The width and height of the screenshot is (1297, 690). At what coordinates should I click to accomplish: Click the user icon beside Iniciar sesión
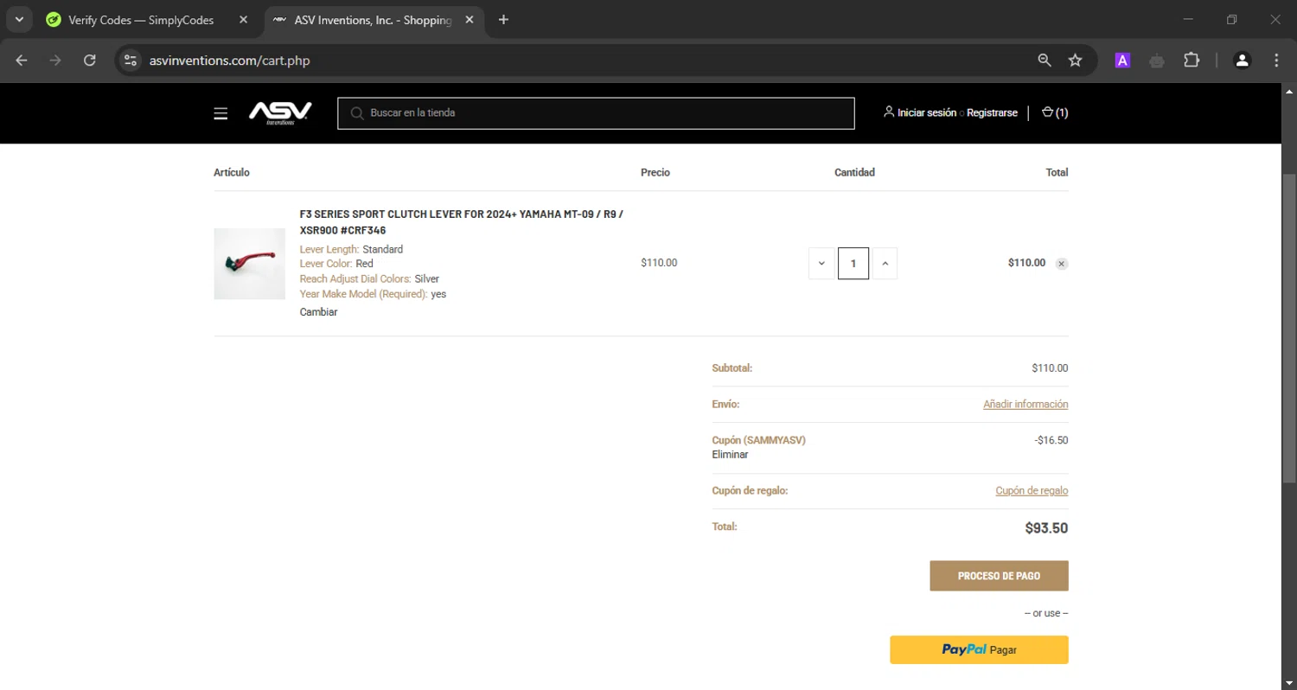click(x=889, y=112)
